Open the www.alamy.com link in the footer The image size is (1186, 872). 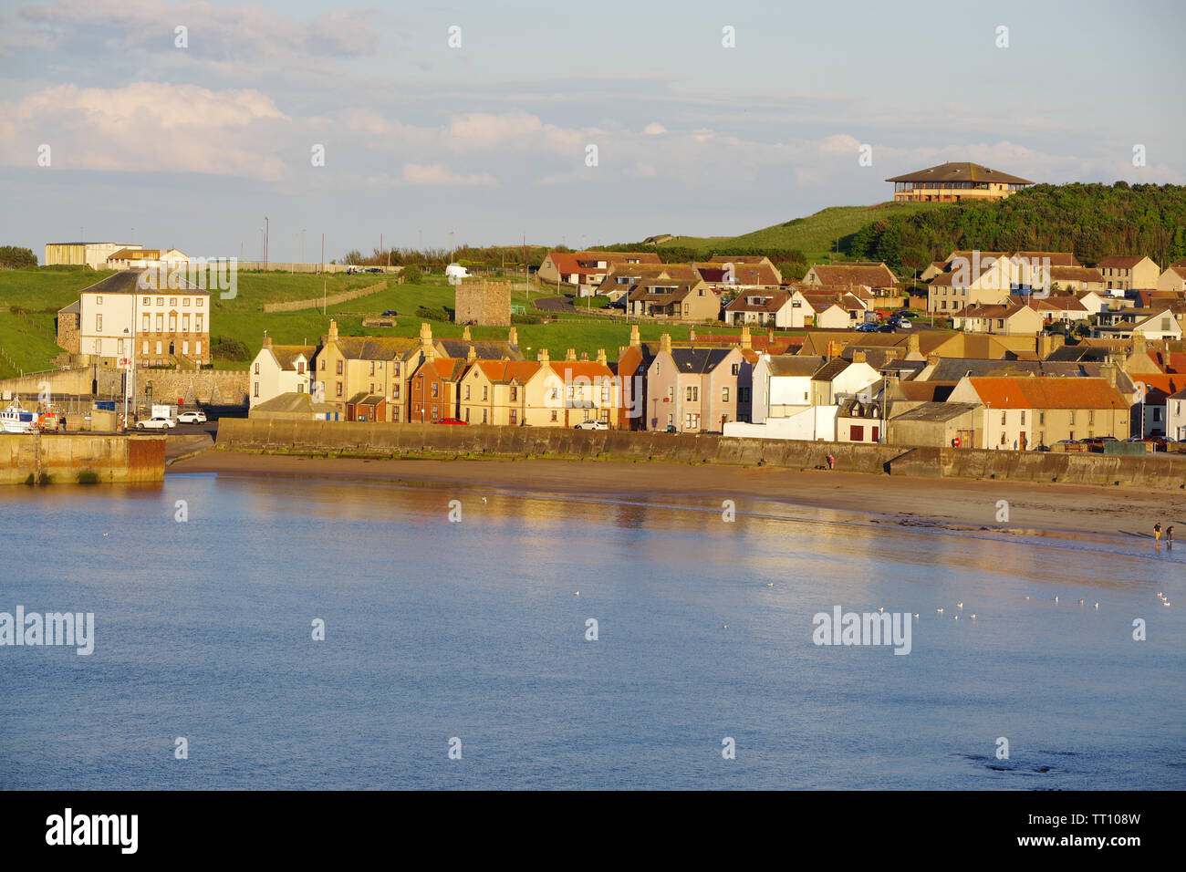(1079, 844)
